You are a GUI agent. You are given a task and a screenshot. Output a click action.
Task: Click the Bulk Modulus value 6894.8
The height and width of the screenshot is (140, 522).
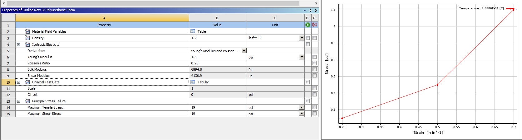(196, 69)
